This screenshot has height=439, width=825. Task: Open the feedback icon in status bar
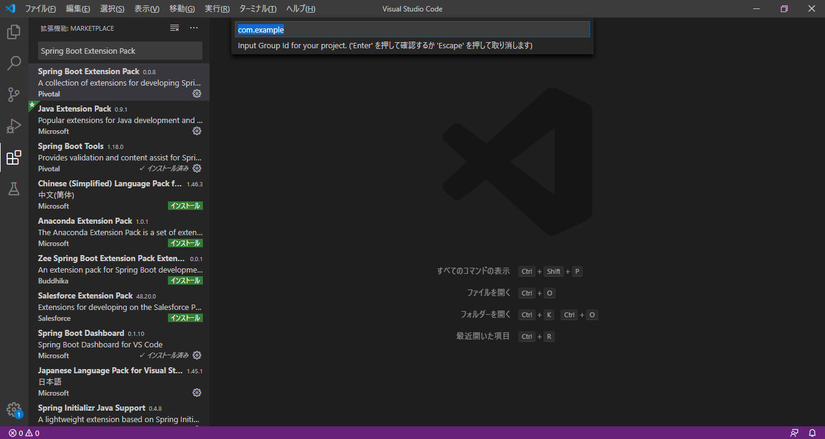click(x=794, y=433)
